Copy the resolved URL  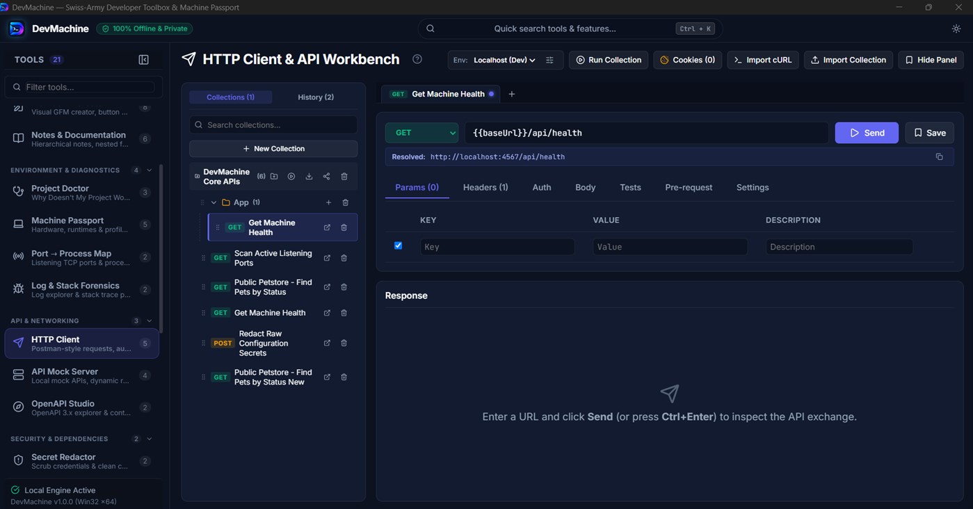tap(939, 156)
